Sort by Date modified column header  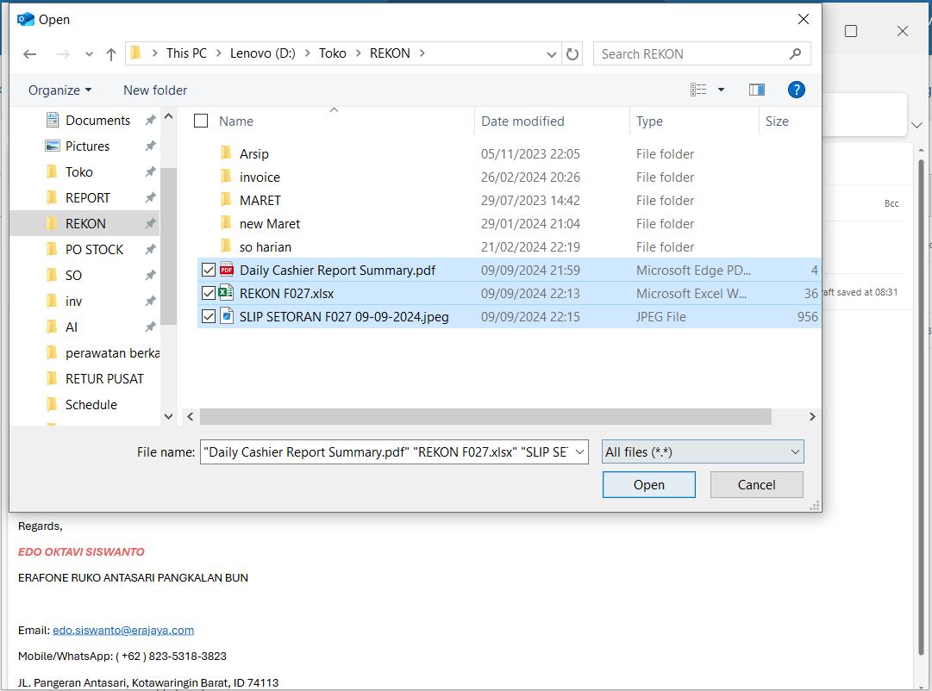tap(522, 121)
